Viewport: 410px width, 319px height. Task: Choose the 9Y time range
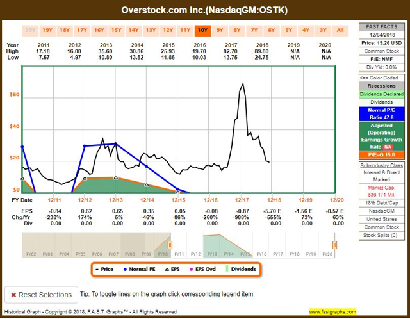[x=220, y=30]
